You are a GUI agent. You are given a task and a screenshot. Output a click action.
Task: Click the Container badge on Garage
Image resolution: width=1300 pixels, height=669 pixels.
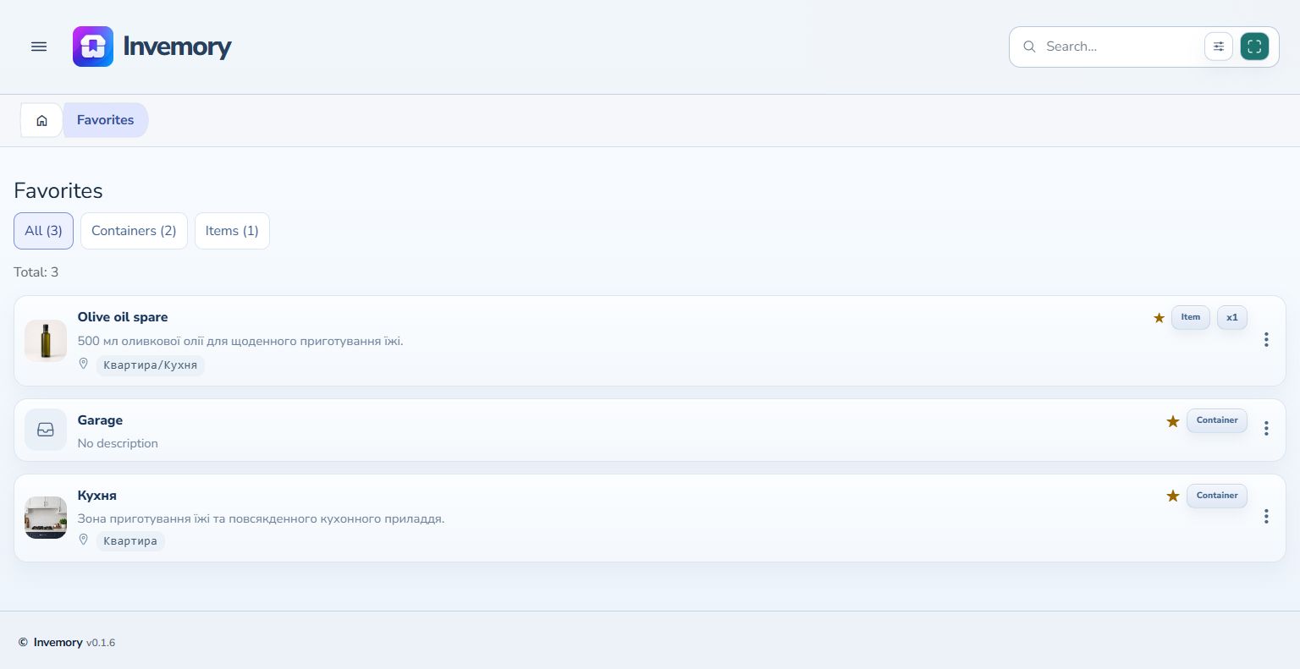1217,420
